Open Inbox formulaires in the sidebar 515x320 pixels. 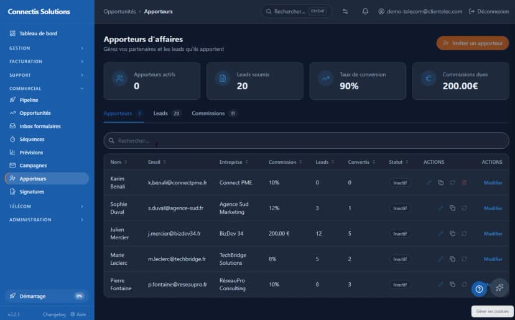[47, 126]
